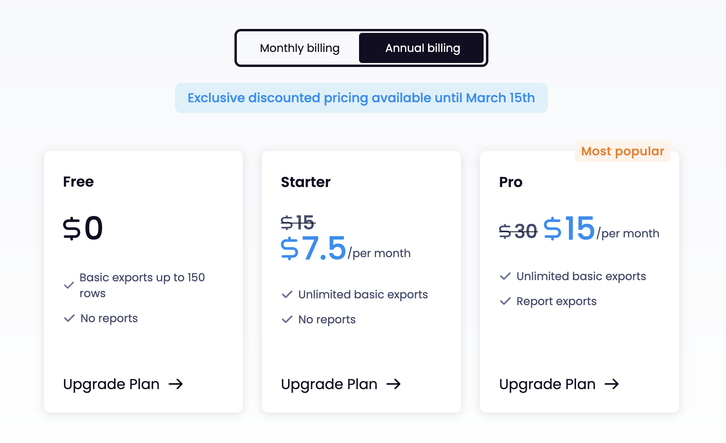Click checkmark beside Free plan No reports
Screen dimensions: 726x443
pos(69,318)
